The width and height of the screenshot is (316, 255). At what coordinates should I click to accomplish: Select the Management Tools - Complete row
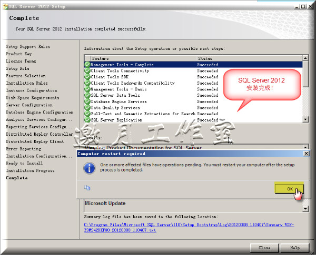click(x=193, y=65)
